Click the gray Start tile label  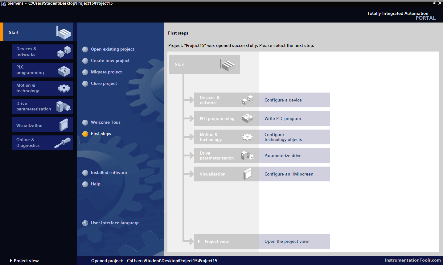coord(180,64)
